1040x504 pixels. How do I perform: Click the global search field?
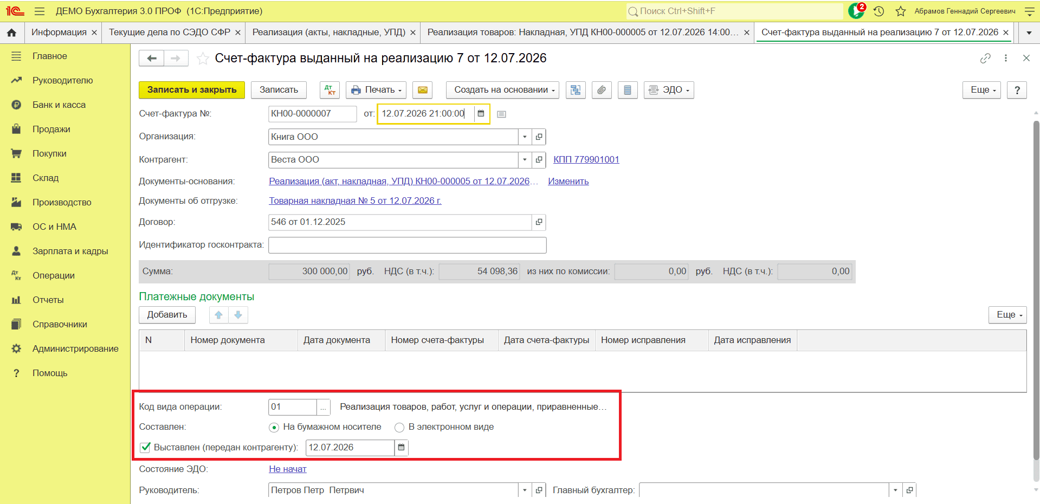click(734, 11)
